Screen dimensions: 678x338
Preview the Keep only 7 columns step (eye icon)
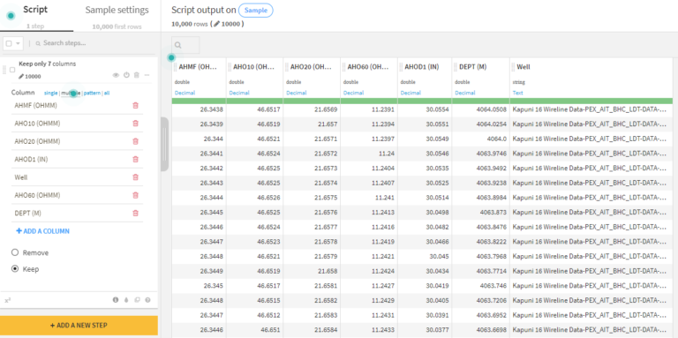pos(116,75)
